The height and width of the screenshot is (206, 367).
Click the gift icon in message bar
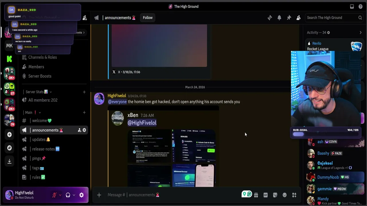click(256, 195)
